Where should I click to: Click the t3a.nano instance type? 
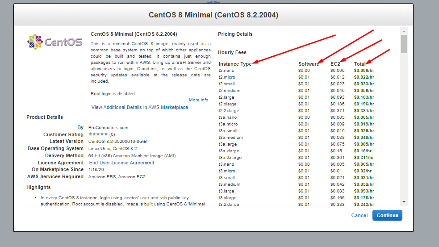pos(228,117)
